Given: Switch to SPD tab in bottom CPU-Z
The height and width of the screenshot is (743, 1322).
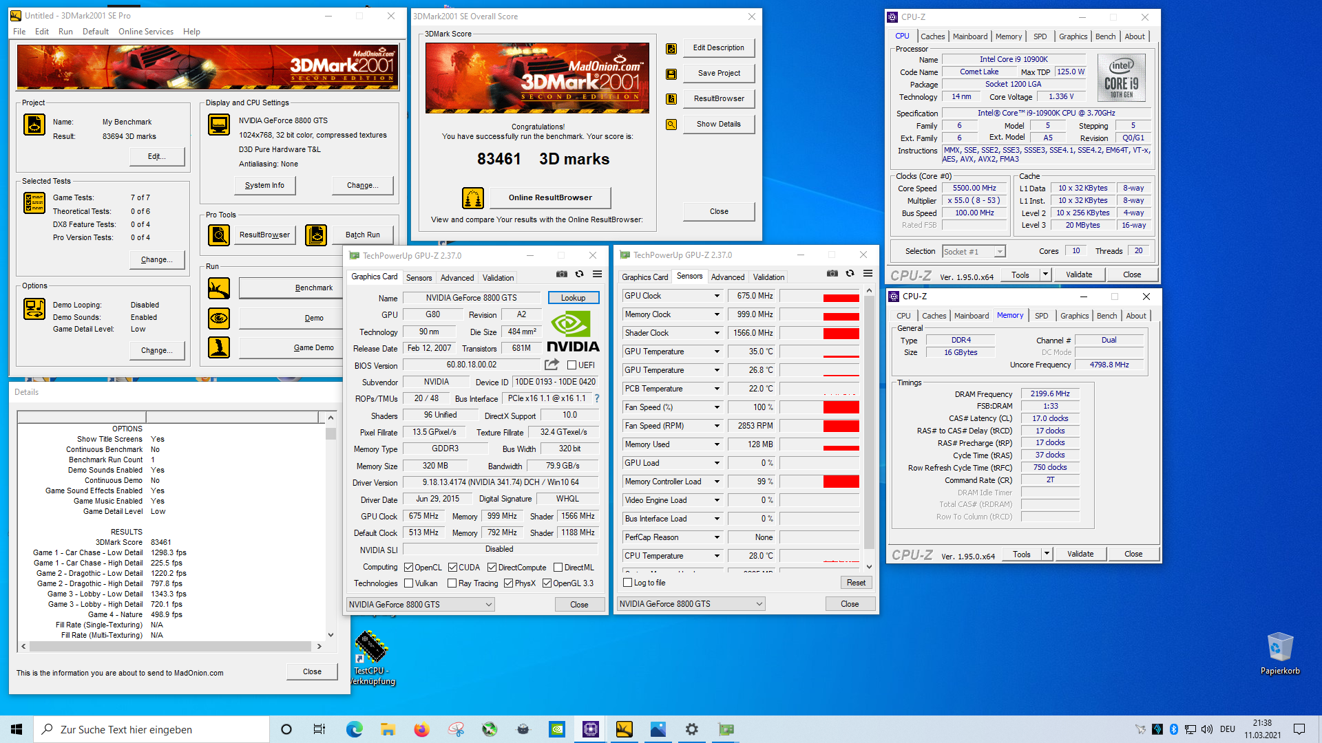Looking at the screenshot, I should 1042,316.
